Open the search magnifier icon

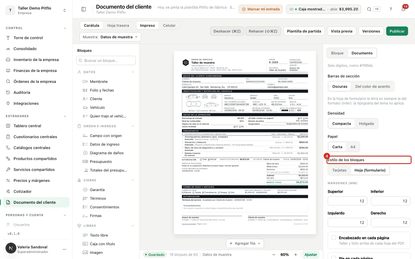coord(369,9)
